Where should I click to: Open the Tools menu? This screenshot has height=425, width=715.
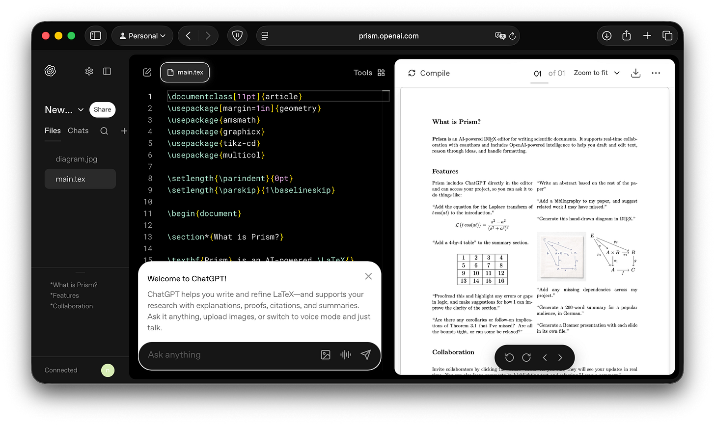tap(363, 73)
